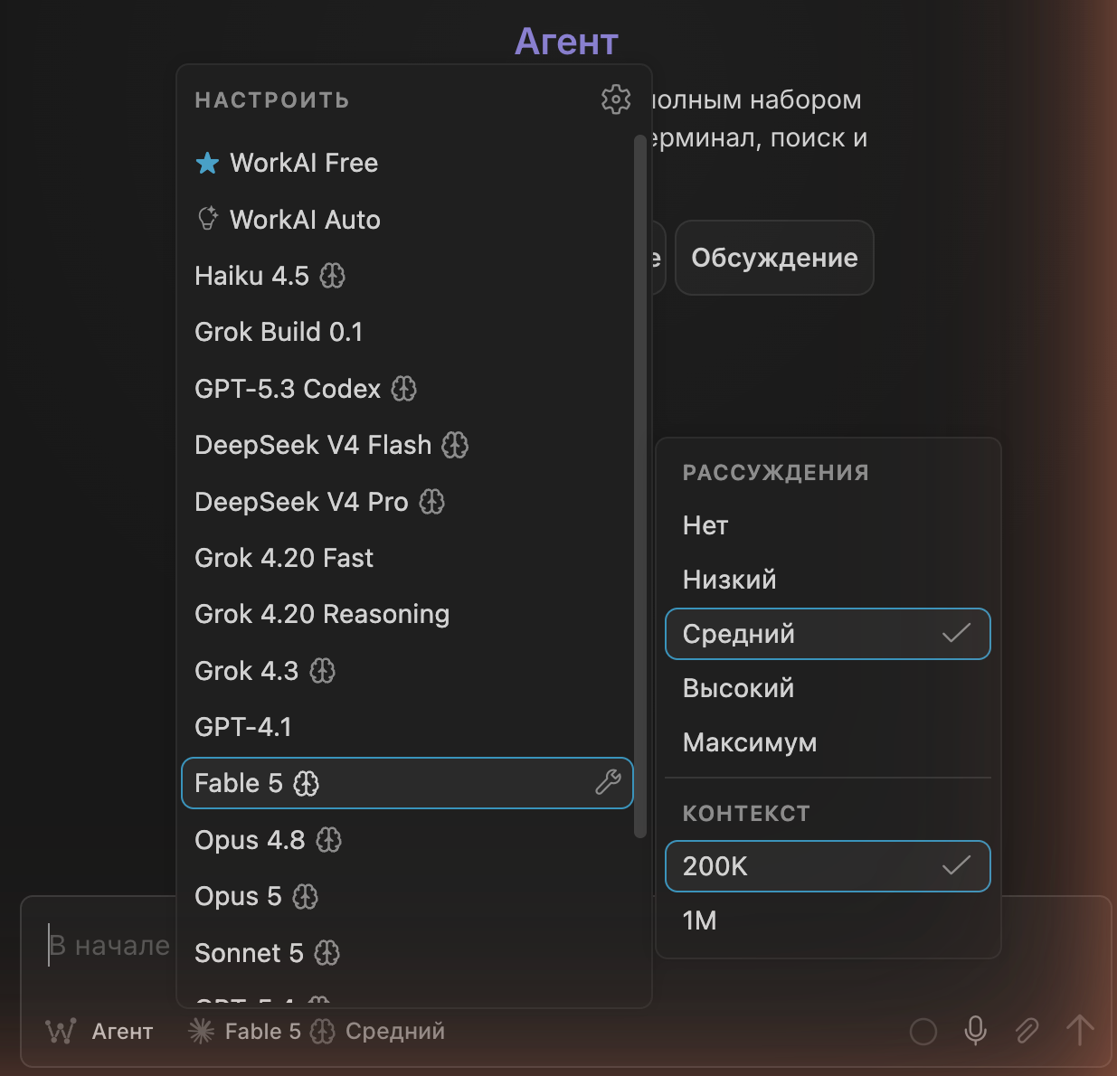
Task: Select DeepSeek V4 Pro model
Action: coord(407,502)
